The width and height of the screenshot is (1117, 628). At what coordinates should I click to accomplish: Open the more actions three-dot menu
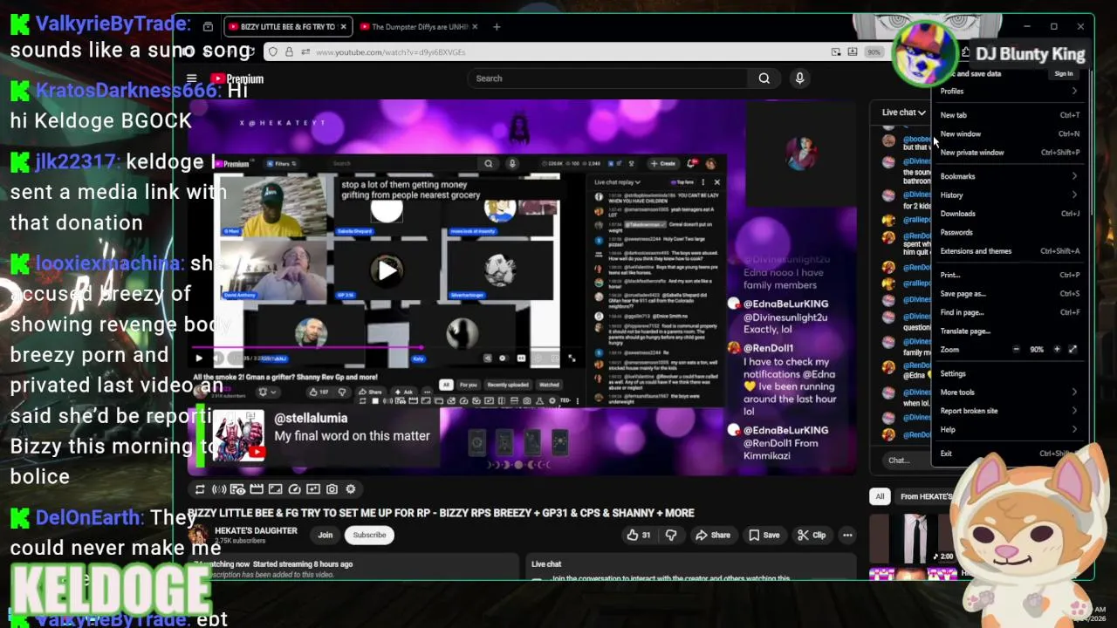[847, 535]
